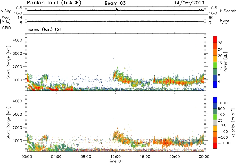Click the 'N.Search' legend label
The height and width of the screenshot is (163, 236).
(228, 11)
